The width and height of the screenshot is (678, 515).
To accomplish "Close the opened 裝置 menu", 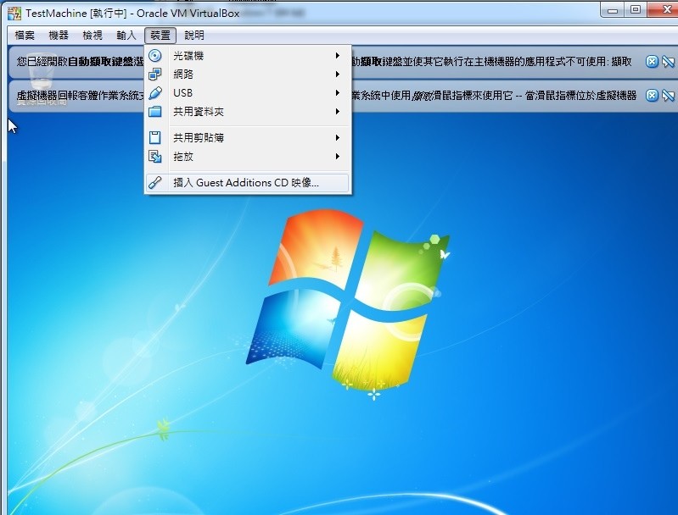I will click(160, 36).
